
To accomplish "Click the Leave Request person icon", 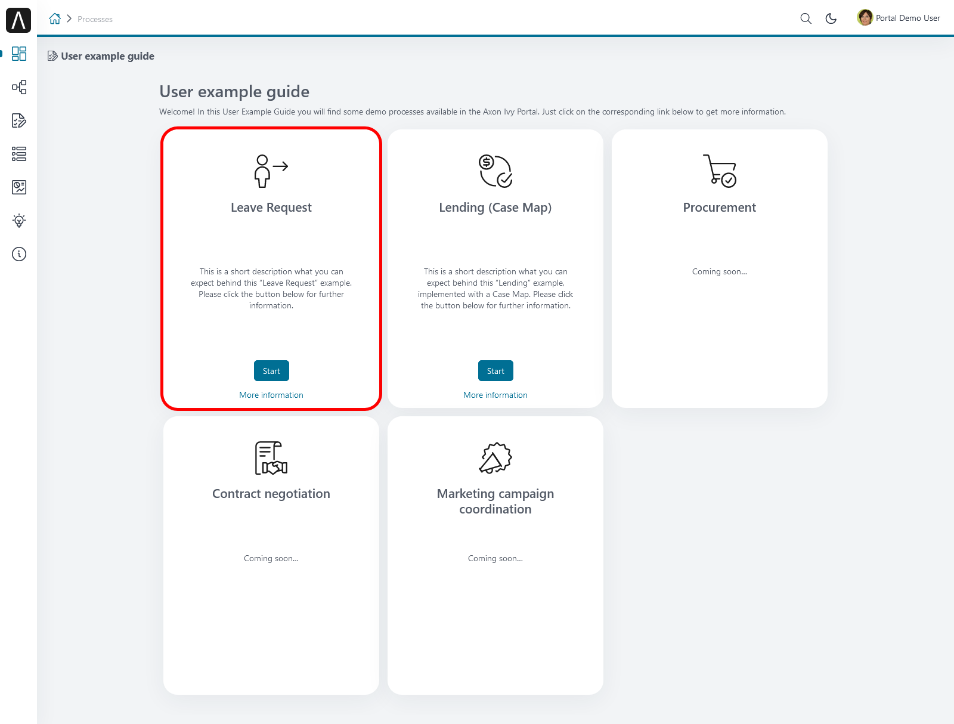I will (271, 171).
